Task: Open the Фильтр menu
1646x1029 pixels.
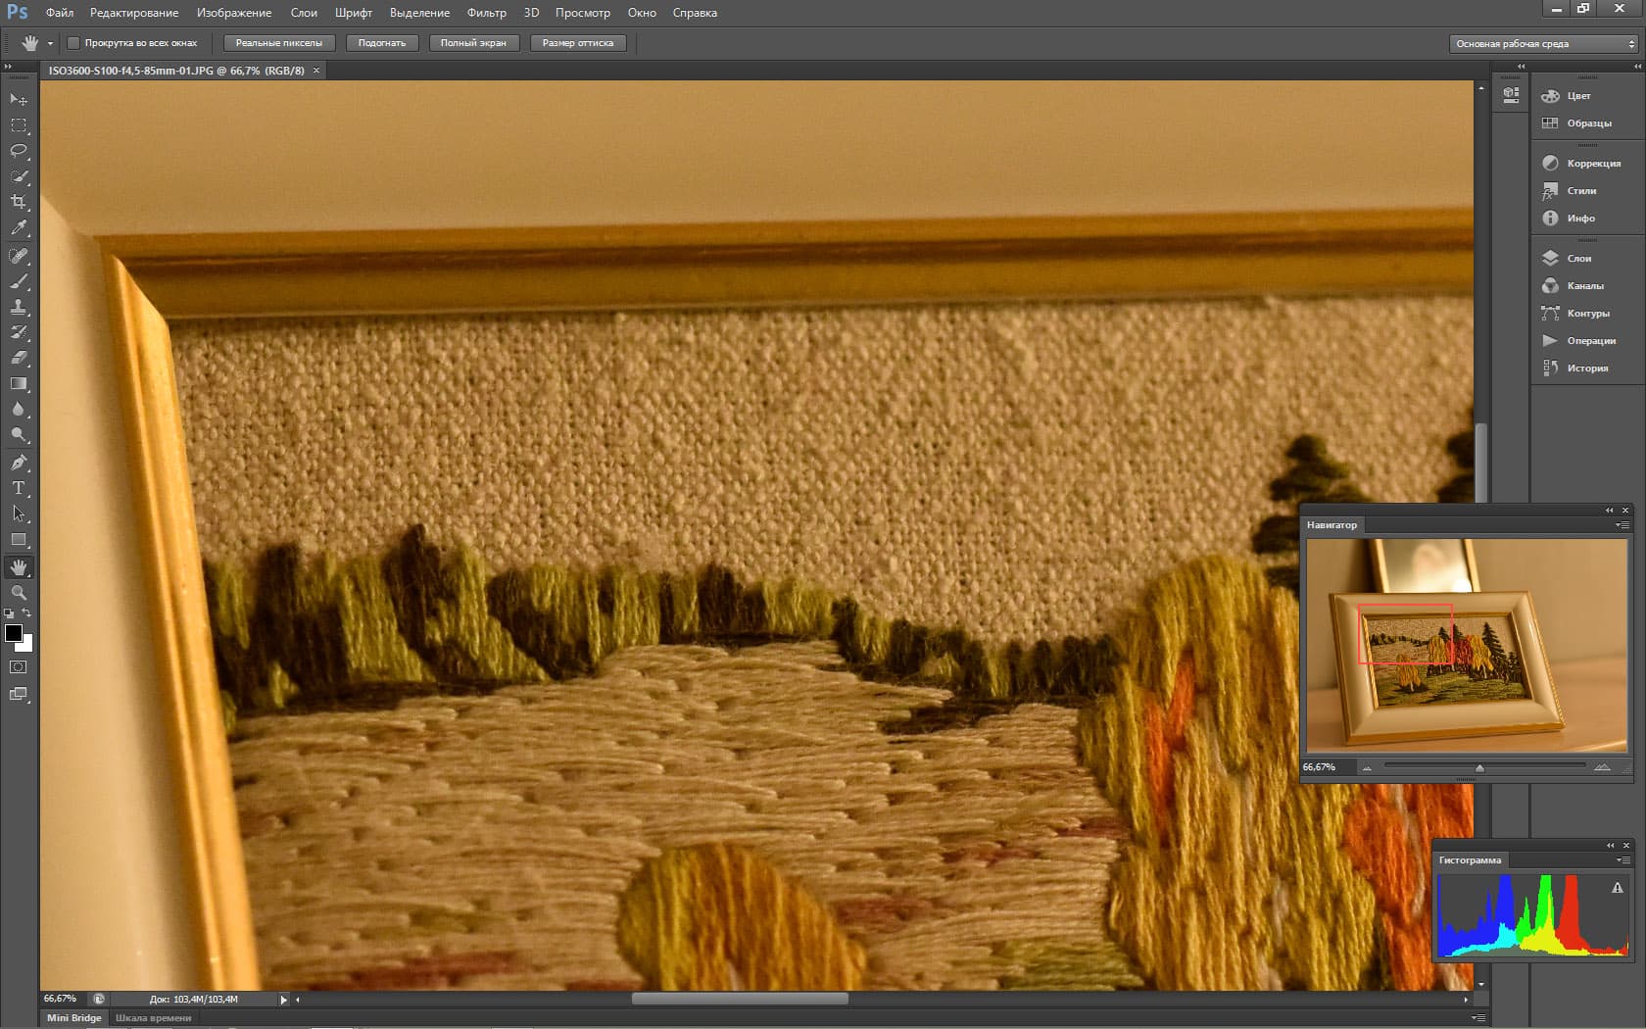Action: (x=487, y=13)
